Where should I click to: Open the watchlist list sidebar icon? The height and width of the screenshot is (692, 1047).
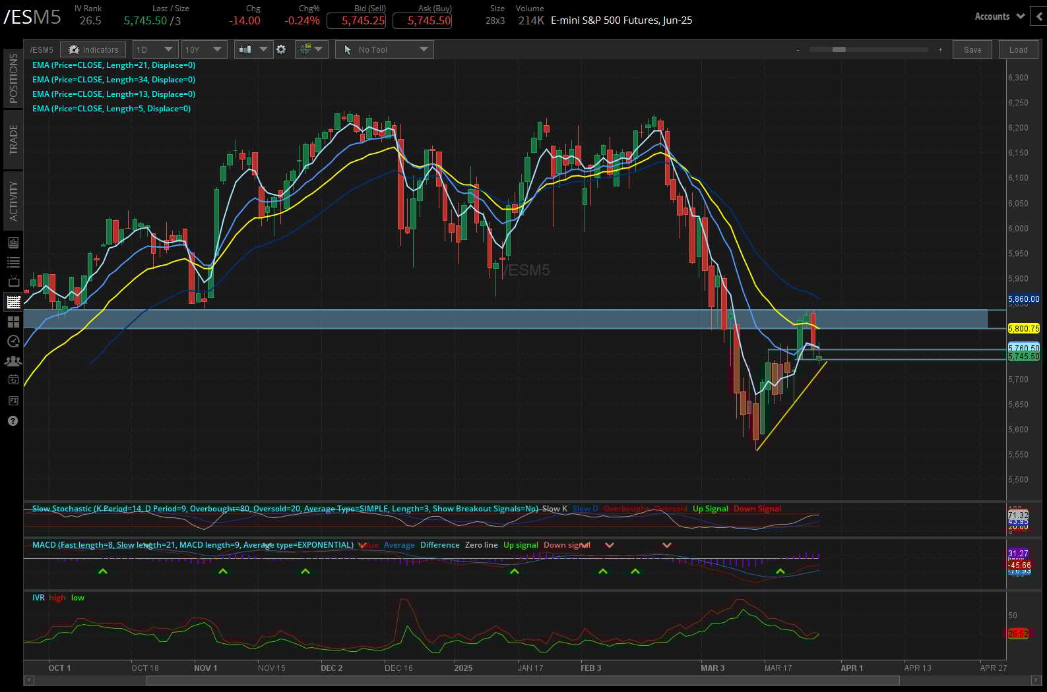pos(13,262)
